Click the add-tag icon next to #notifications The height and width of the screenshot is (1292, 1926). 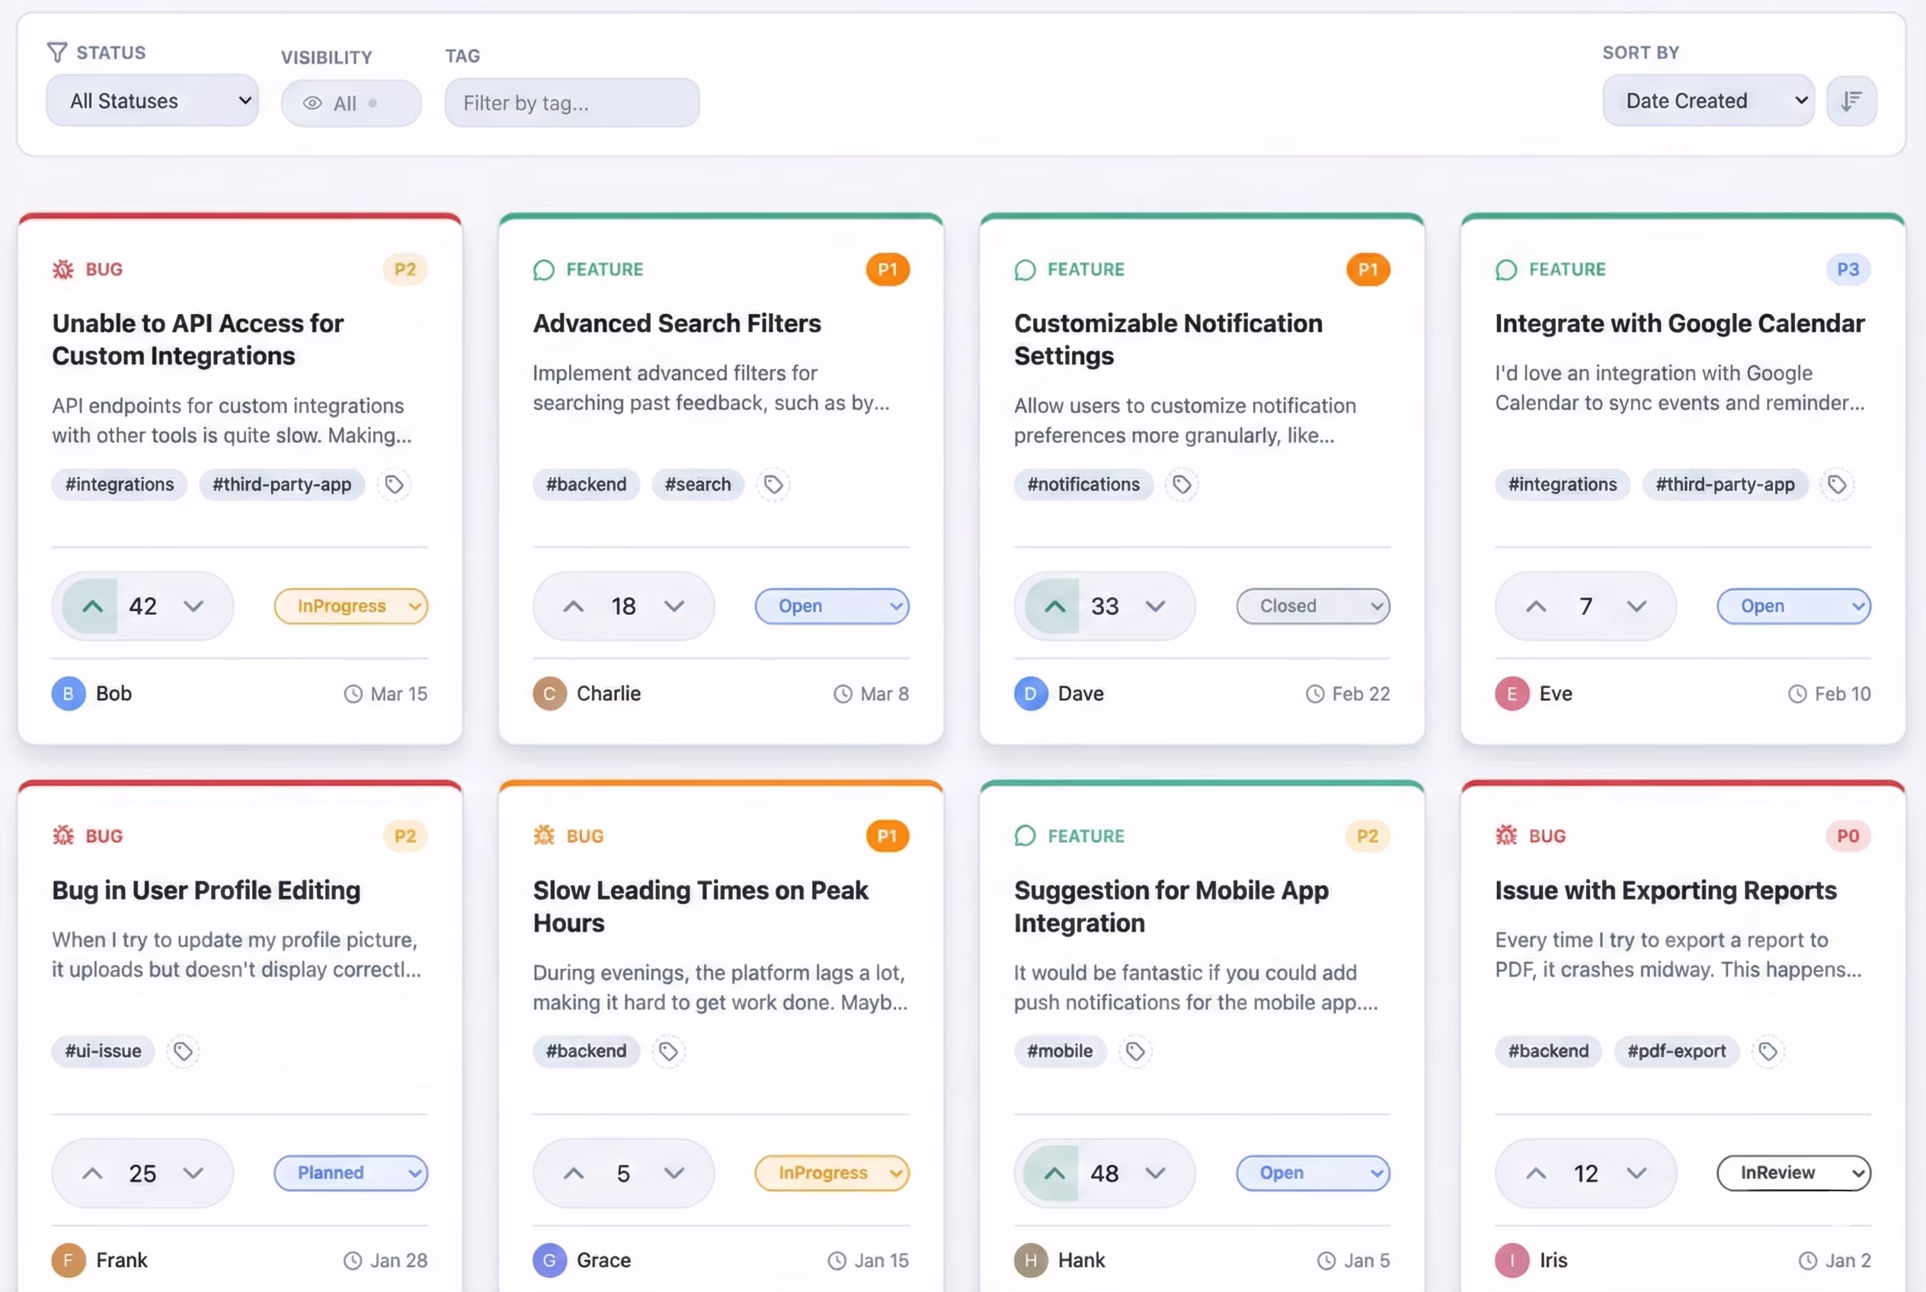tap(1182, 484)
